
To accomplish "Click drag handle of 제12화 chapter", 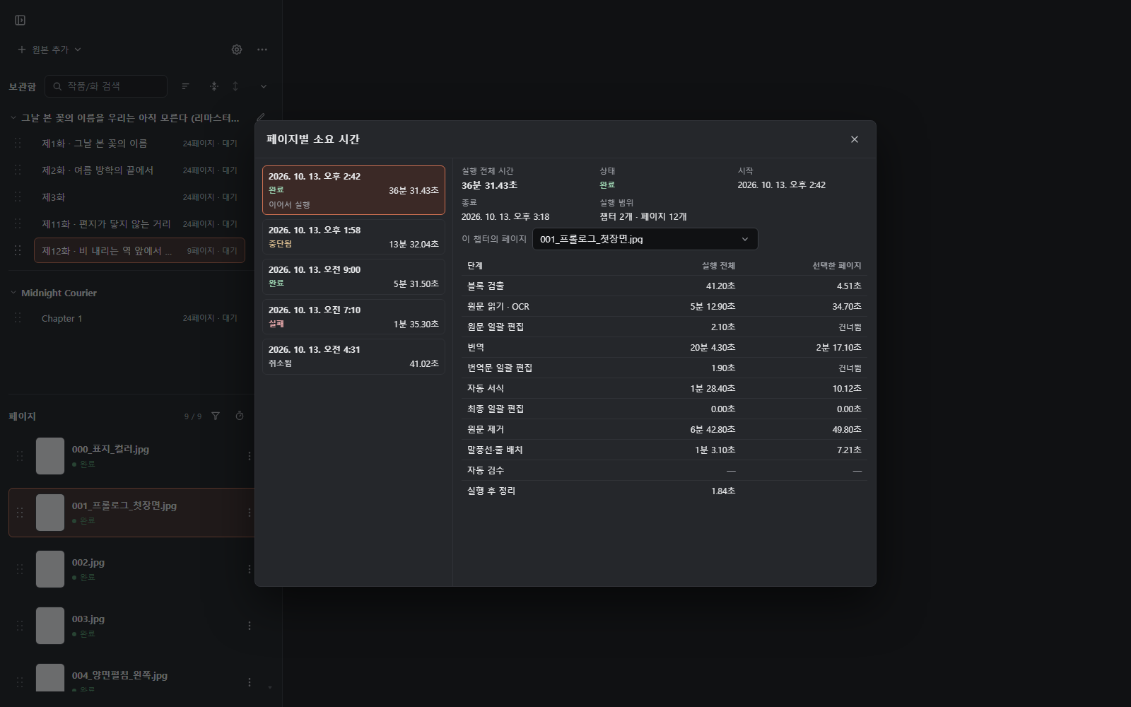I will point(18,251).
